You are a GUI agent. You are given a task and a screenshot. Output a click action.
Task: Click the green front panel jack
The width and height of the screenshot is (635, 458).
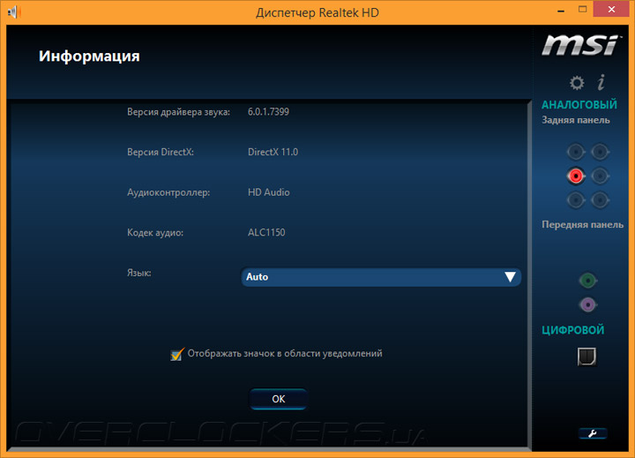(x=587, y=280)
